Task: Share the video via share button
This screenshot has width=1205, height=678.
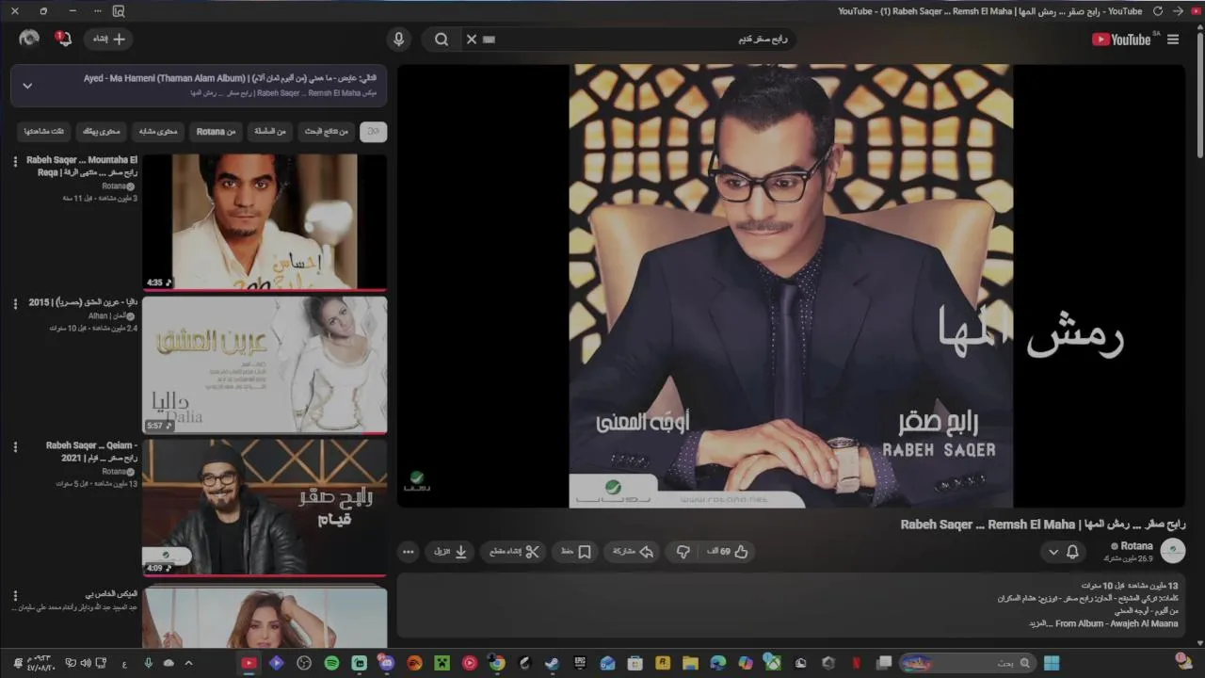Action: coord(634,552)
